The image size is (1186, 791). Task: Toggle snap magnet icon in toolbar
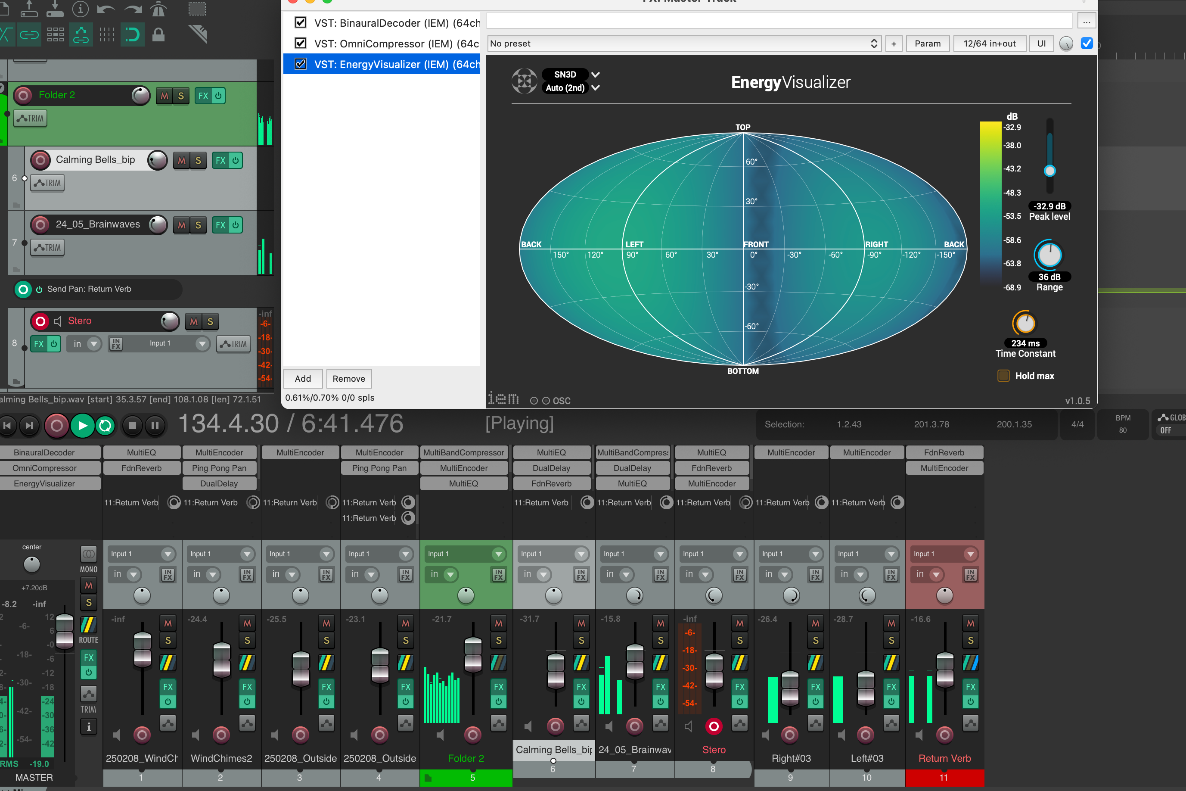click(x=132, y=34)
